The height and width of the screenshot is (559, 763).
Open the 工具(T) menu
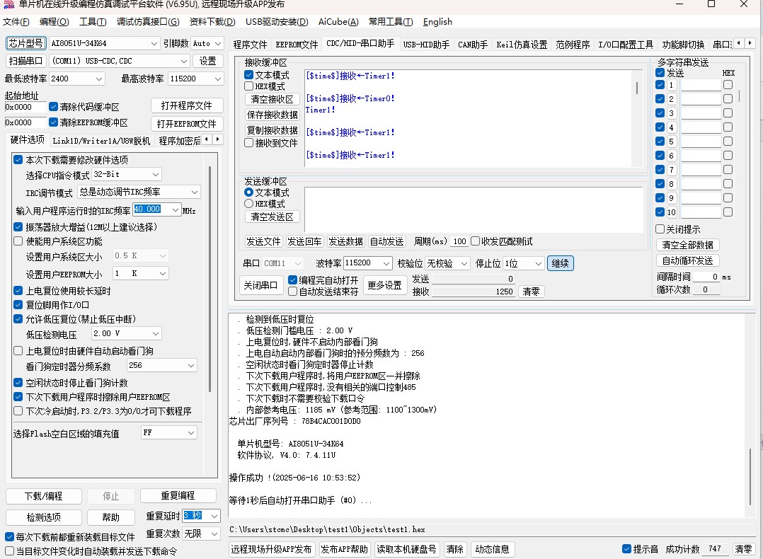93,22
